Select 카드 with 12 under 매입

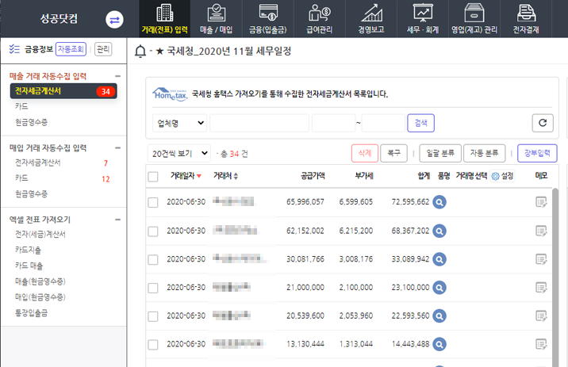coord(21,178)
